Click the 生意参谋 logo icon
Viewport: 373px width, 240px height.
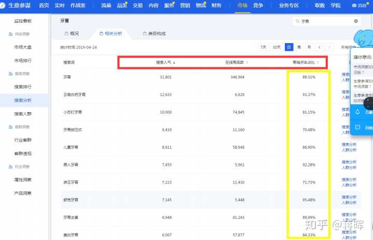click(4, 5)
